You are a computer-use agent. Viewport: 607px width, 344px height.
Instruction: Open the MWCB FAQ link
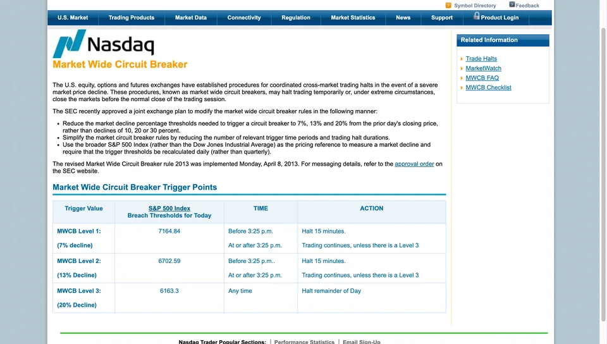[482, 78]
